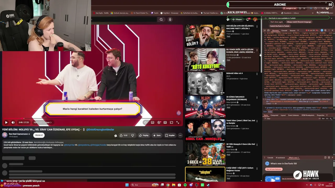Cast the video to another screen

click(x=171, y=122)
